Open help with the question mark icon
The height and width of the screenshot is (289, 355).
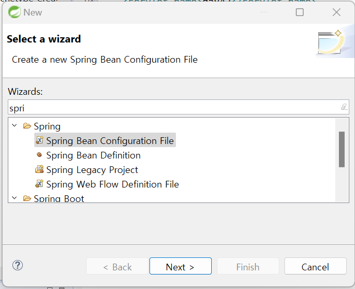[18, 265]
